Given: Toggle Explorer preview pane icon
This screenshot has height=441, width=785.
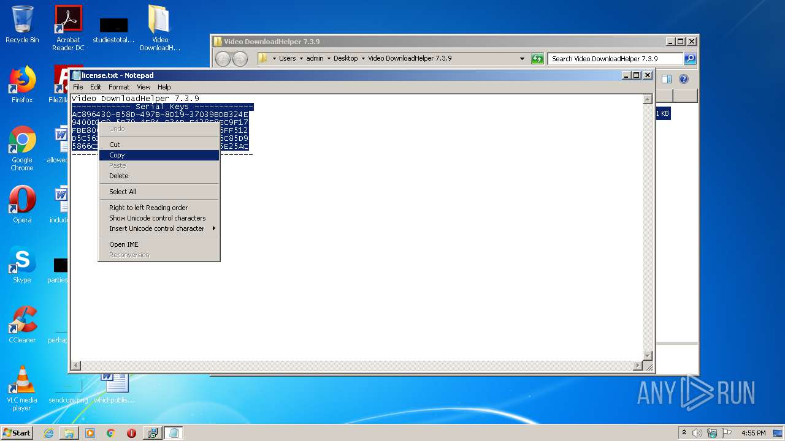Looking at the screenshot, I should click(x=667, y=79).
